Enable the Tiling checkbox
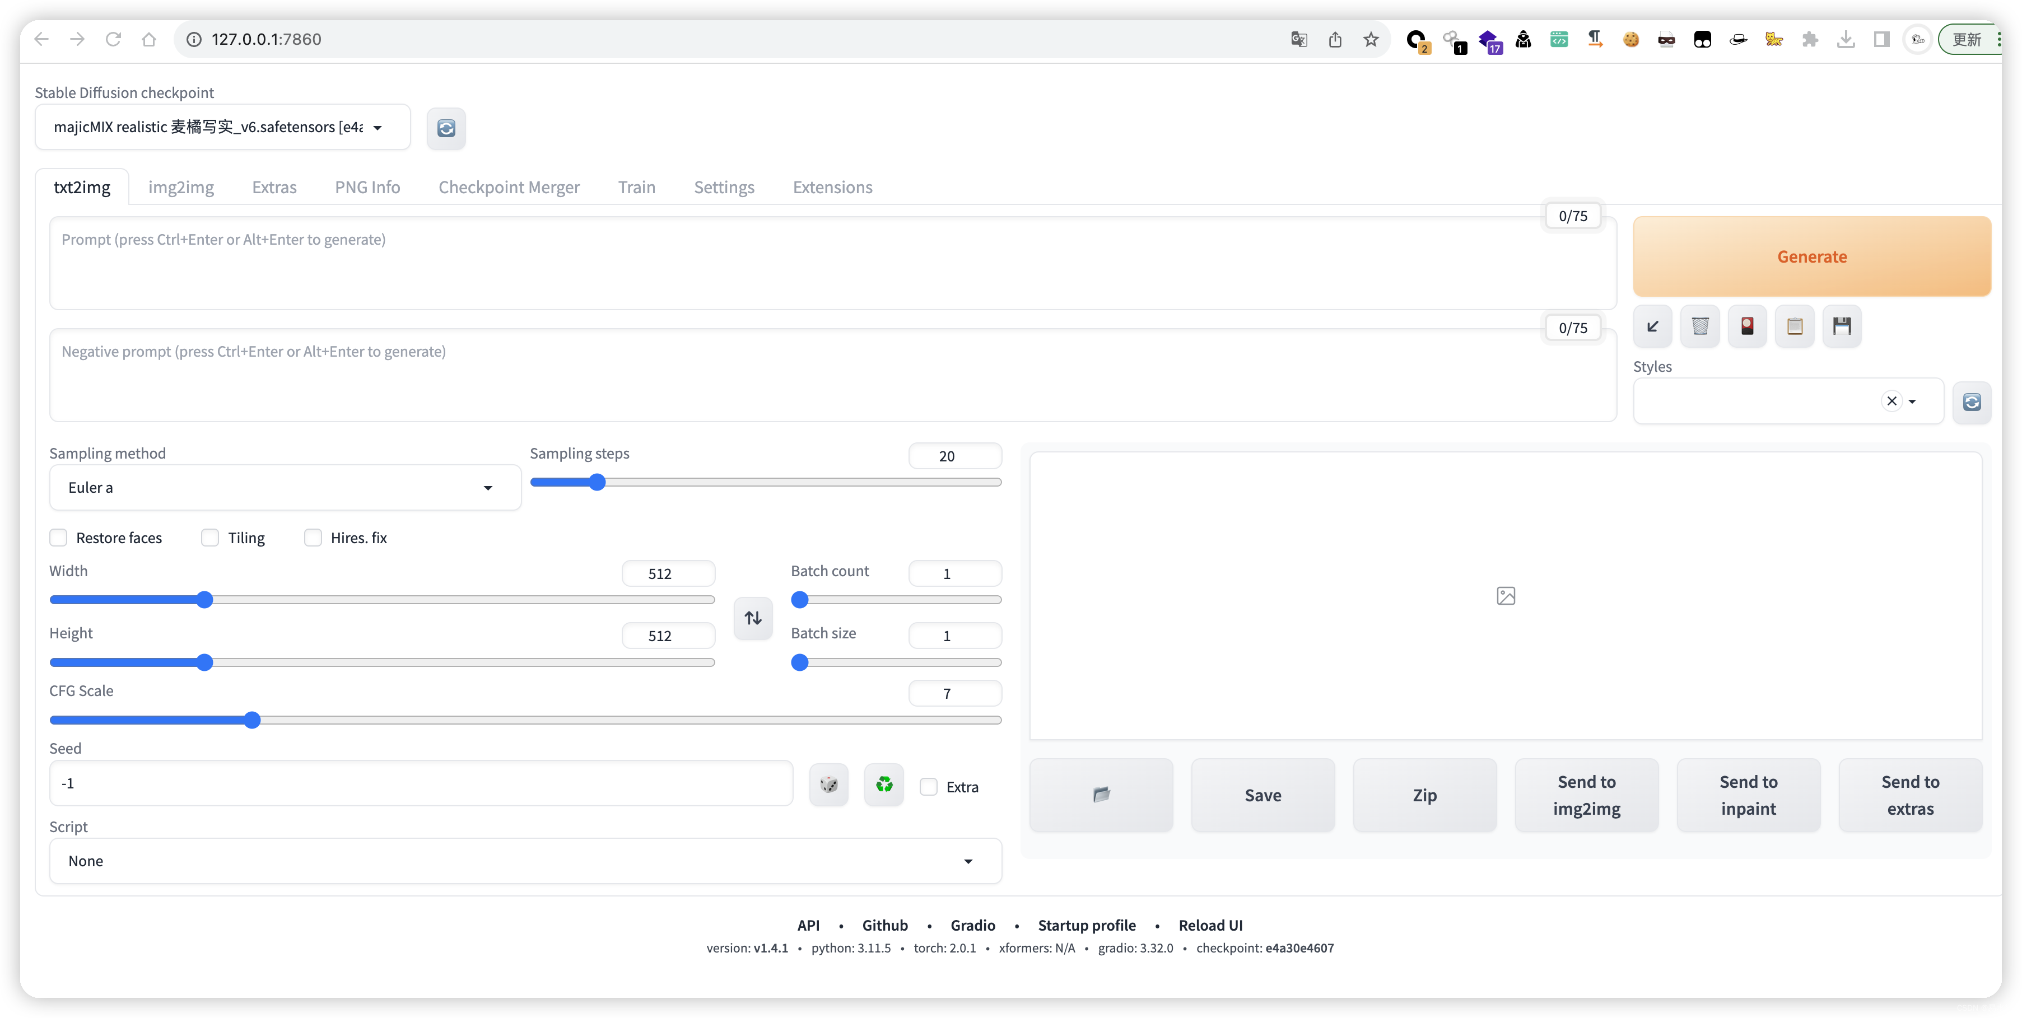Screen dimensions: 2022x1018 coord(209,538)
